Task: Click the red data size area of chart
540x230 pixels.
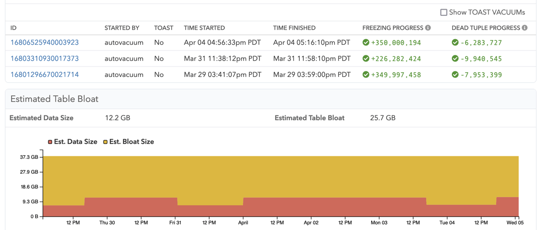Action: pyautogui.click(x=281, y=208)
